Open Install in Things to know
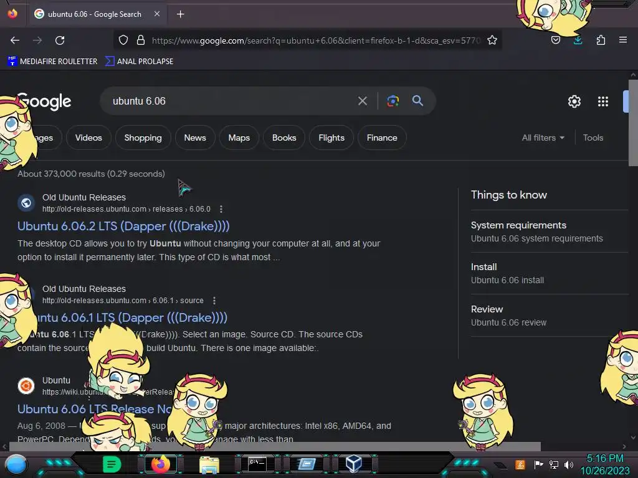The height and width of the screenshot is (478, 638). click(550, 274)
